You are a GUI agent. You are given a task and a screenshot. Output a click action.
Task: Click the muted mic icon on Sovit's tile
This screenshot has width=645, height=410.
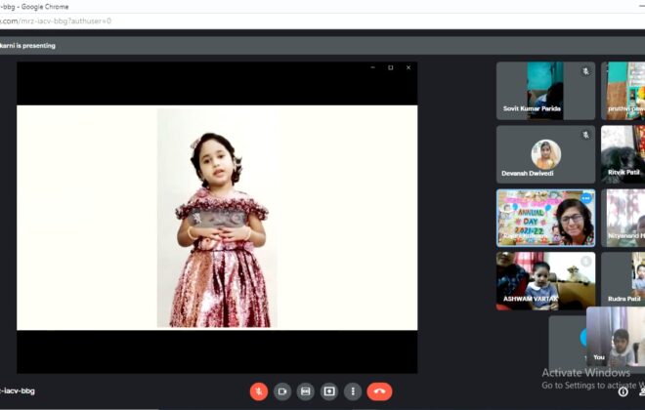585,71
